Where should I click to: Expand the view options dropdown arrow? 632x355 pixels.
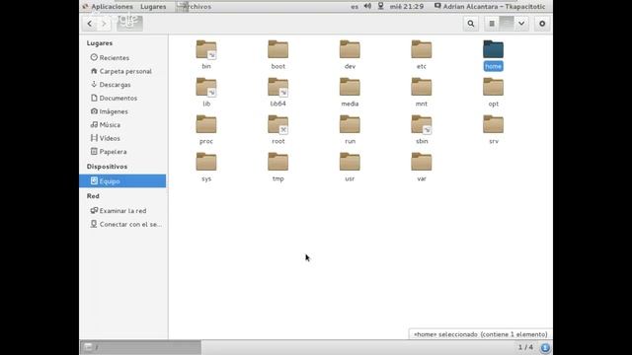tap(521, 24)
